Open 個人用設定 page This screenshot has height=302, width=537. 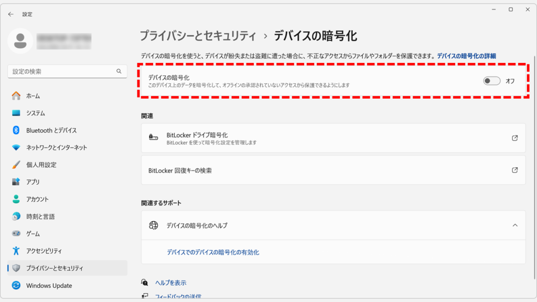[67, 165]
